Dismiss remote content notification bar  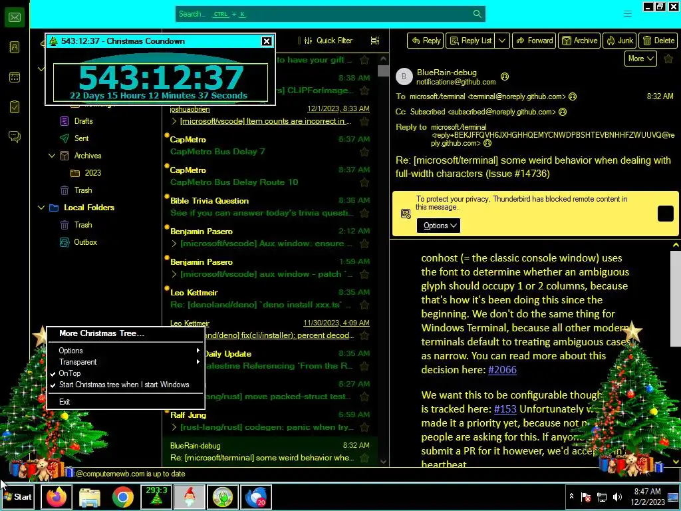[665, 214]
